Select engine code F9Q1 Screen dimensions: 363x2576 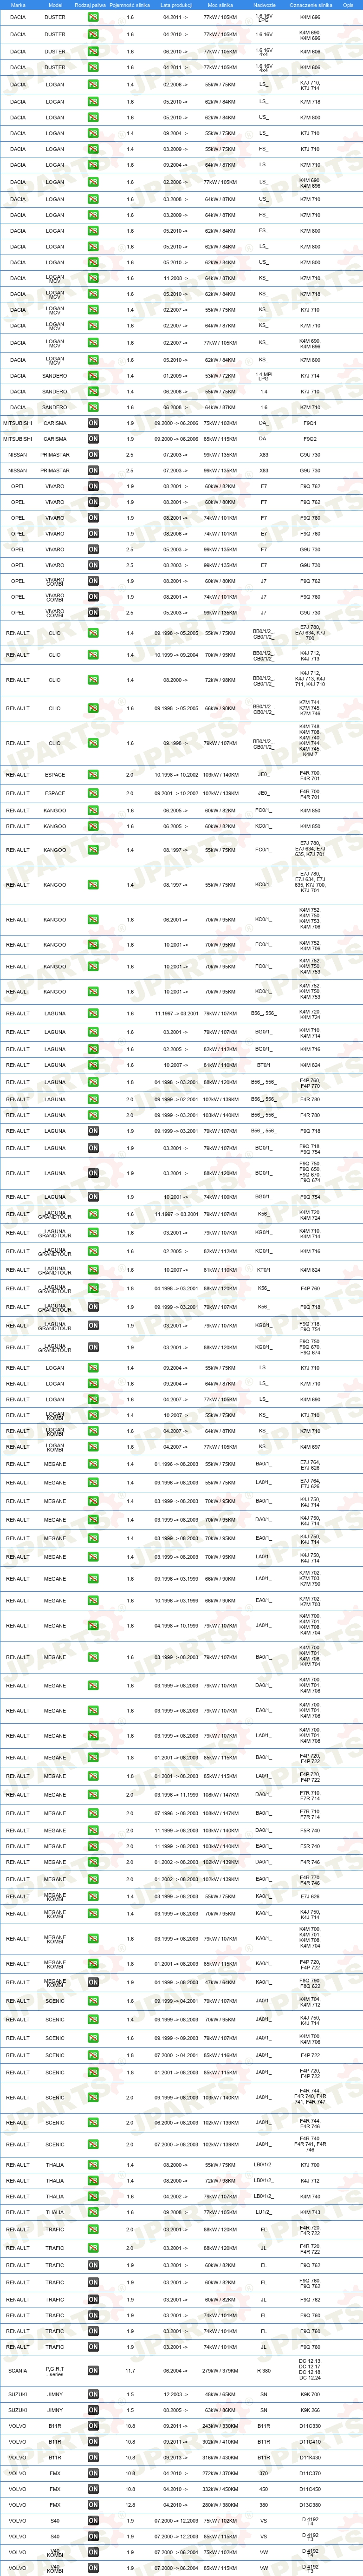310,423
